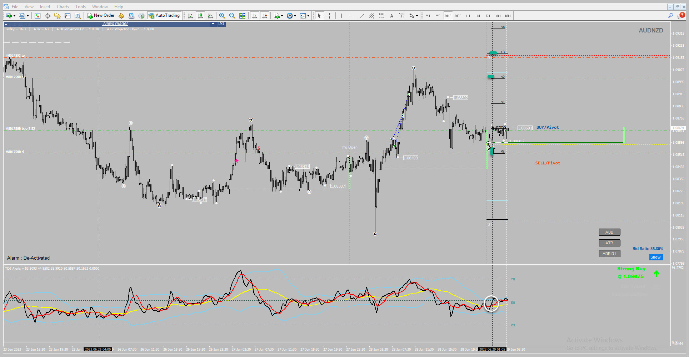Open the Charts menu
Screen dimensions: 689x357
pos(63,7)
